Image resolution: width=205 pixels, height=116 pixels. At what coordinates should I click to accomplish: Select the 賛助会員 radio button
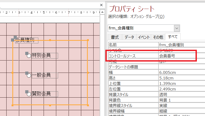pyautogui.click(x=29, y=94)
